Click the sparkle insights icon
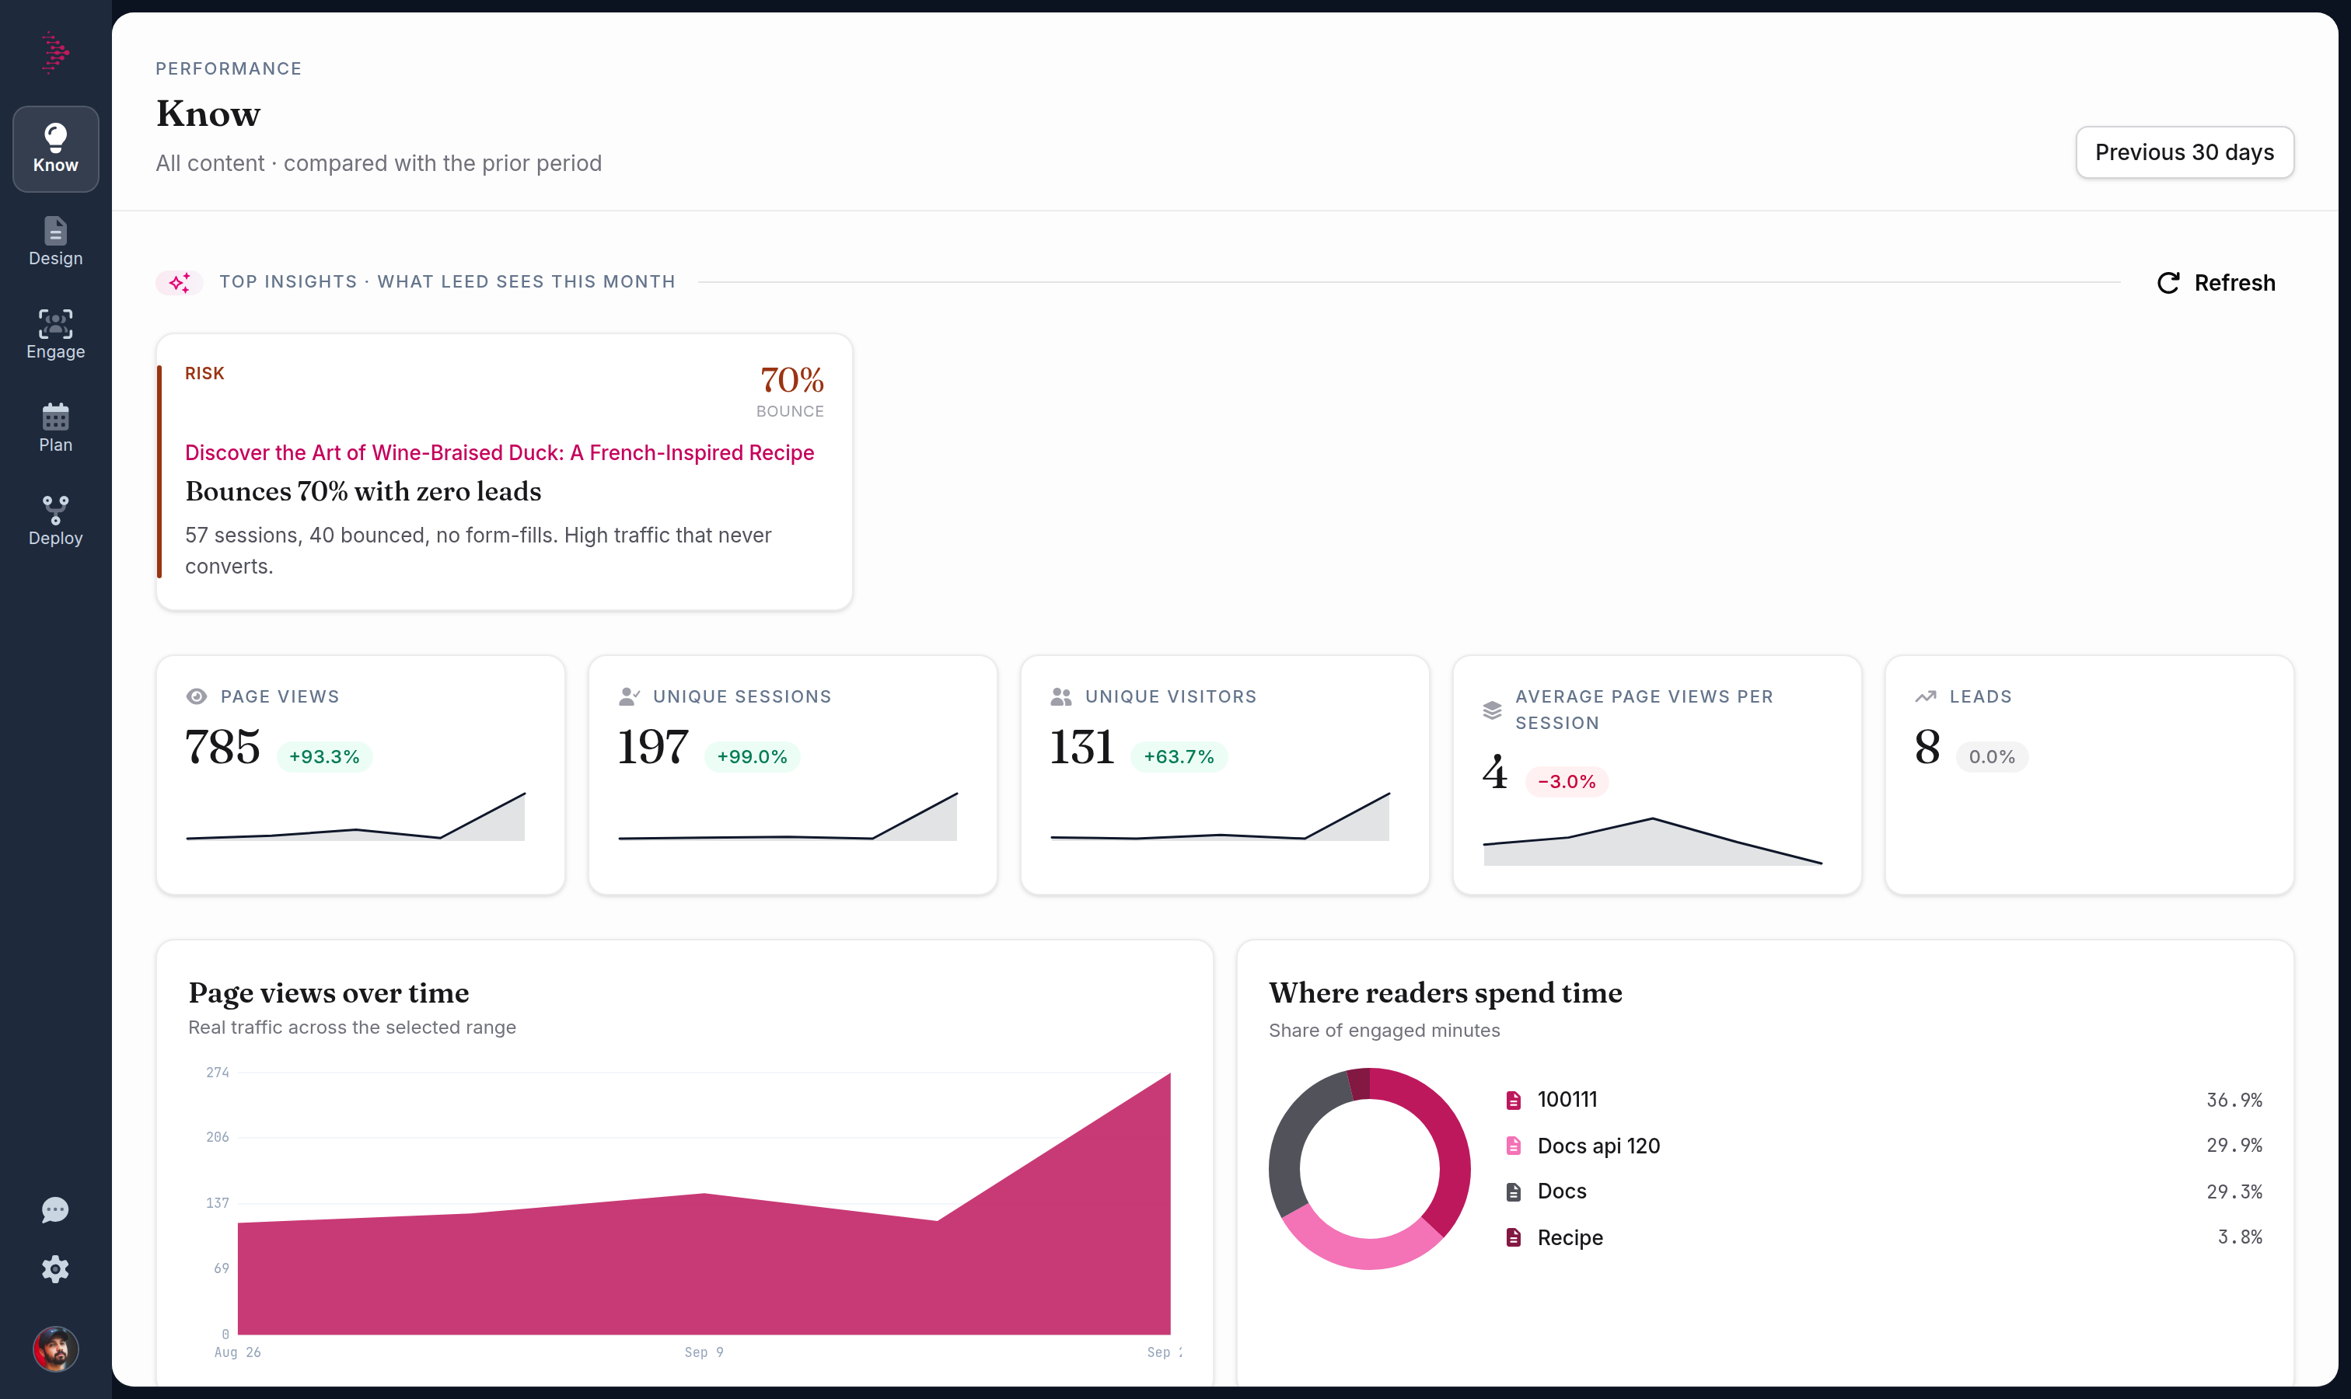This screenshot has width=2351, height=1399. point(179,282)
